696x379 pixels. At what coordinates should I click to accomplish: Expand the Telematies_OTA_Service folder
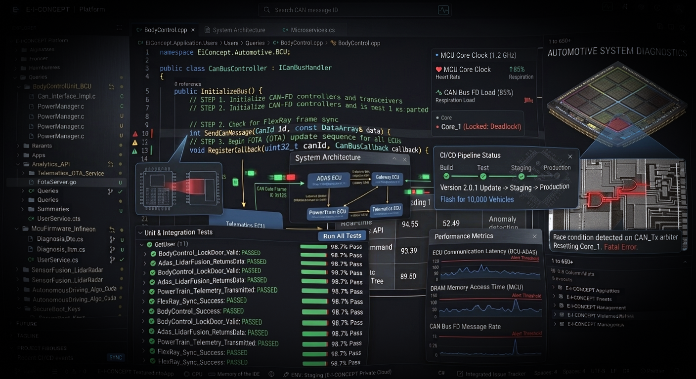click(23, 173)
